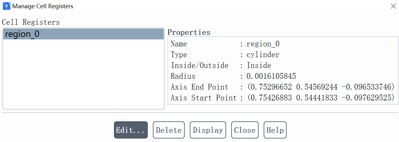Screen dimensions: 399x142
Task: Click the Type value cylinder
Action: [263, 55]
